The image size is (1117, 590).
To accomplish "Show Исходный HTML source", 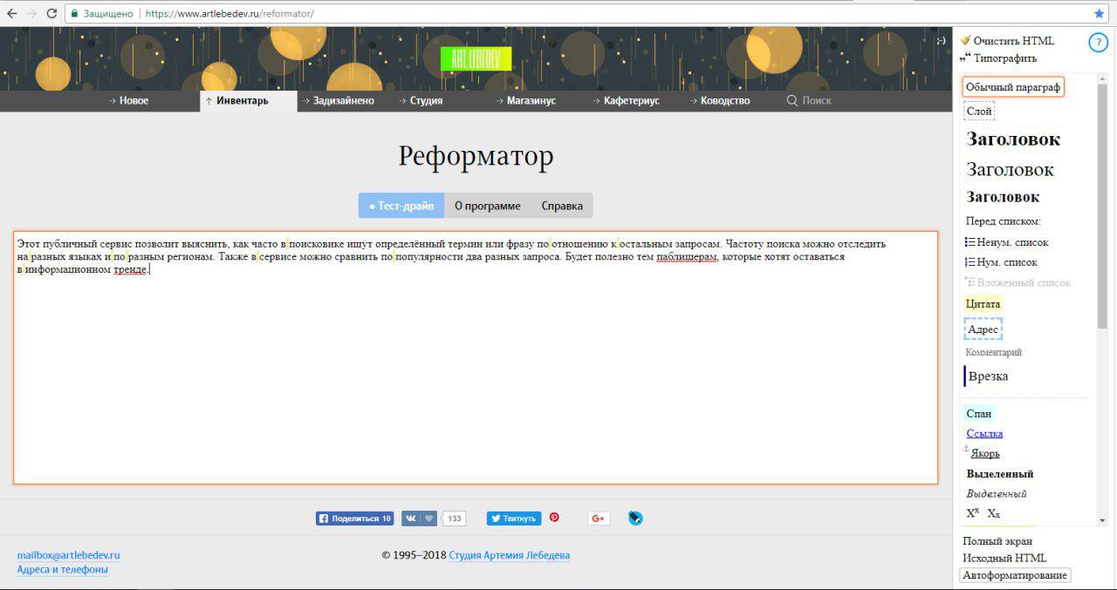I will pos(1004,558).
